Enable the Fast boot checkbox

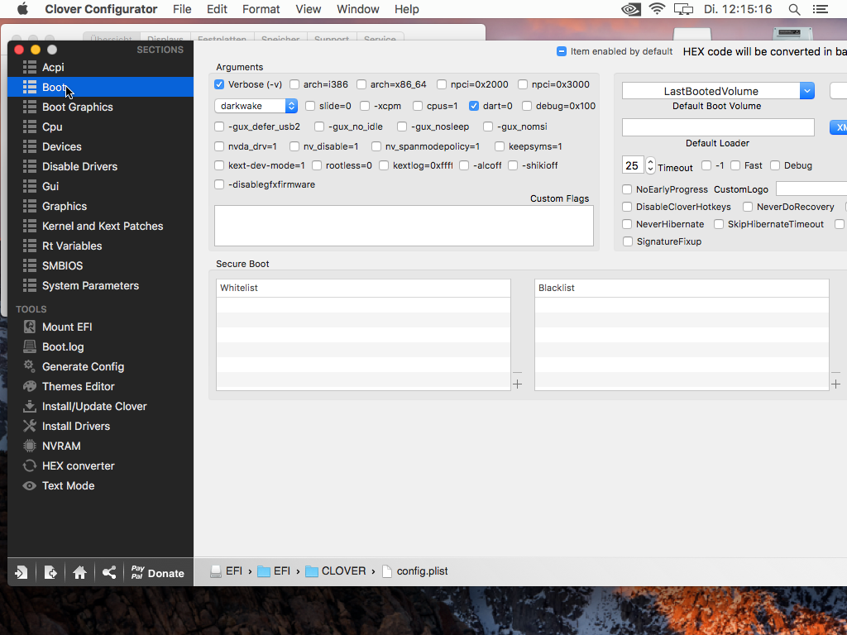(x=735, y=165)
